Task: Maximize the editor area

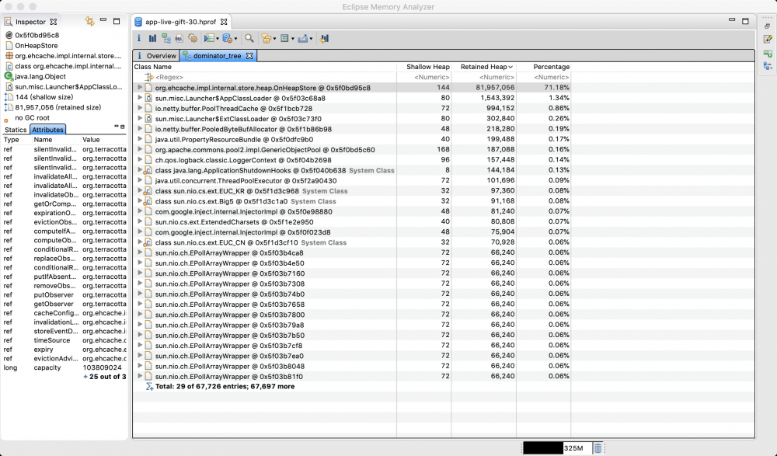Action: 745,21
